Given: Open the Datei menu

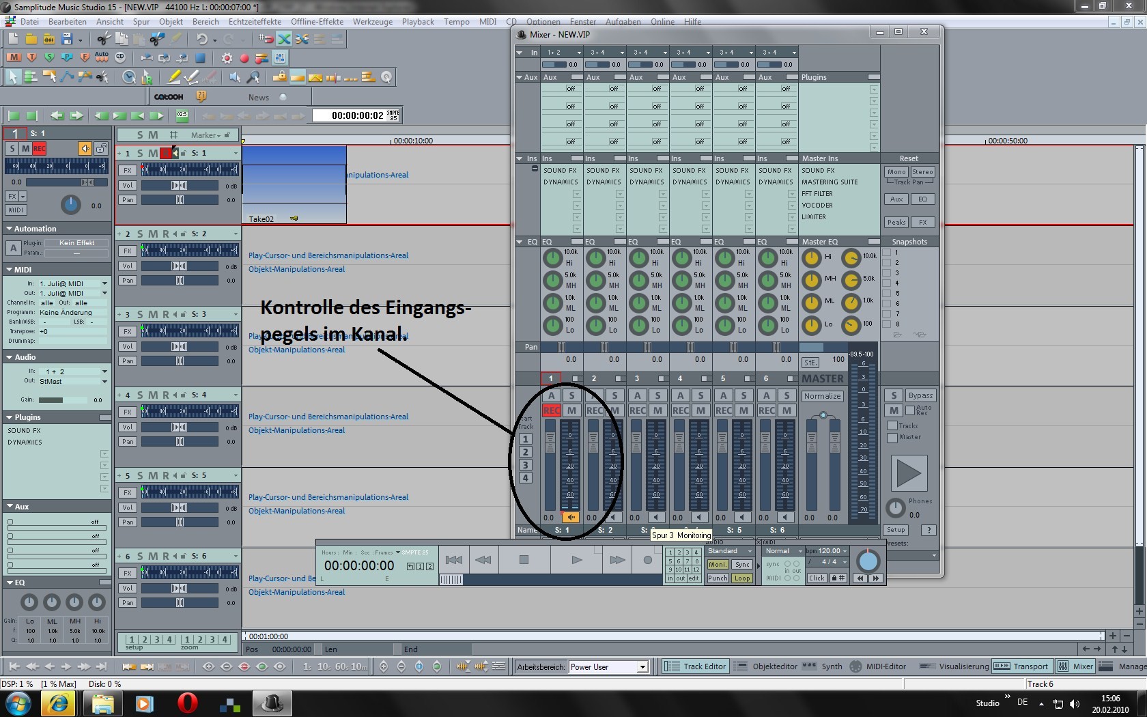Looking at the screenshot, I should pos(29,22).
